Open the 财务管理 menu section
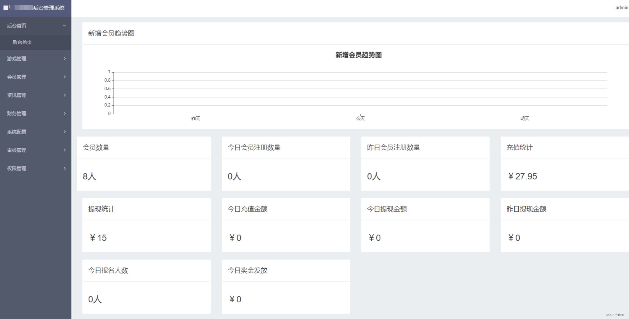 17,113
